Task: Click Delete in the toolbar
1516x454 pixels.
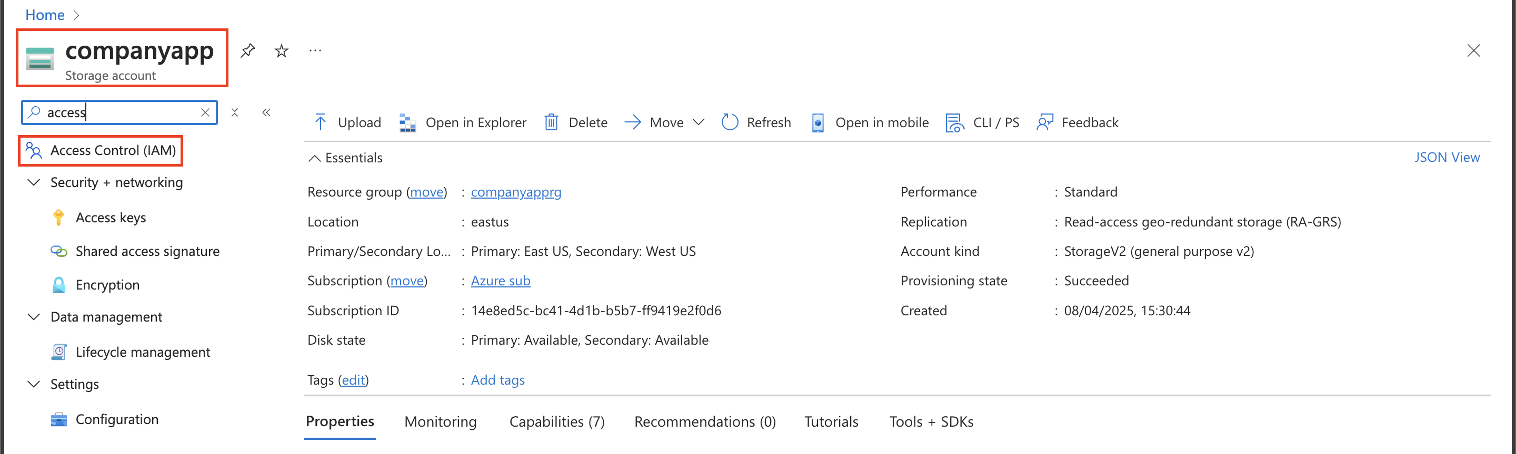Action: click(x=576, y=122)
